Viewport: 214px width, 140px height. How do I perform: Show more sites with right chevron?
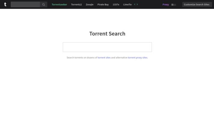(x=137, y=4)
